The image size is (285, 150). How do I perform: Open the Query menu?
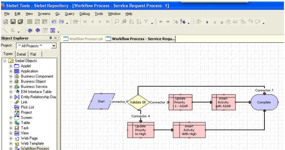click(69, 14)
